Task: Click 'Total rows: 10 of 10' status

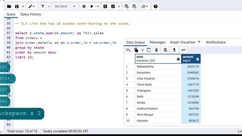Action: pos(22,131)
